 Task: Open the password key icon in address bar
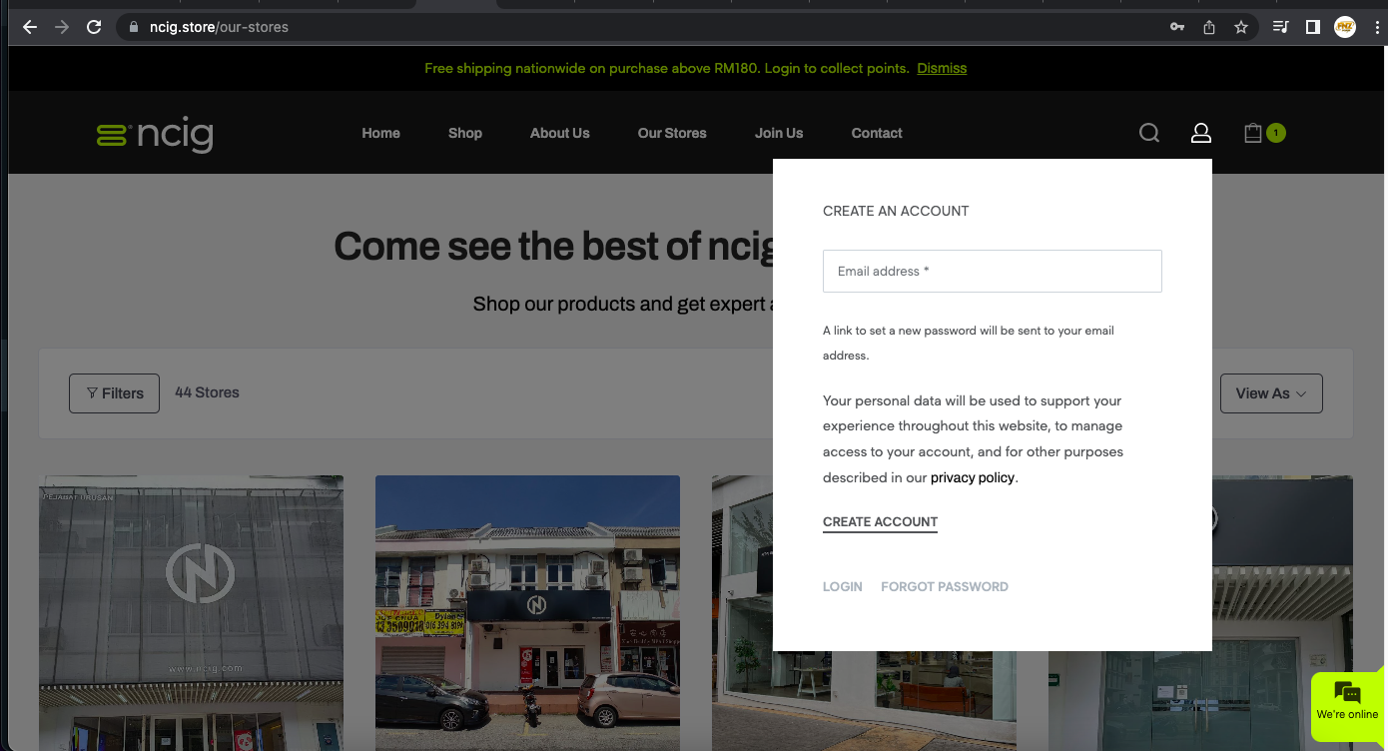pos(1177,27)
